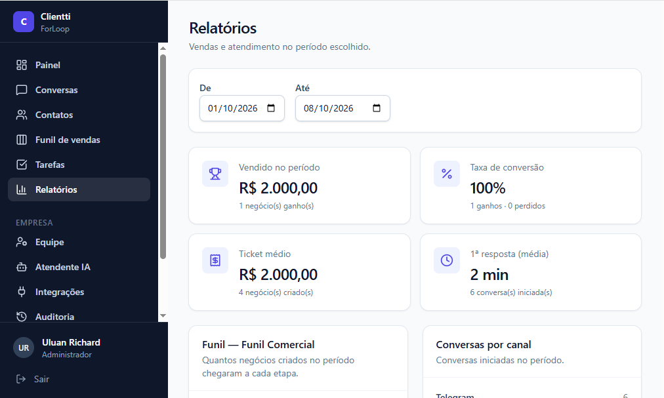Click 'Conversas iniciadas no período.' description
664x398 pixels.
click(x=500, y=361)
